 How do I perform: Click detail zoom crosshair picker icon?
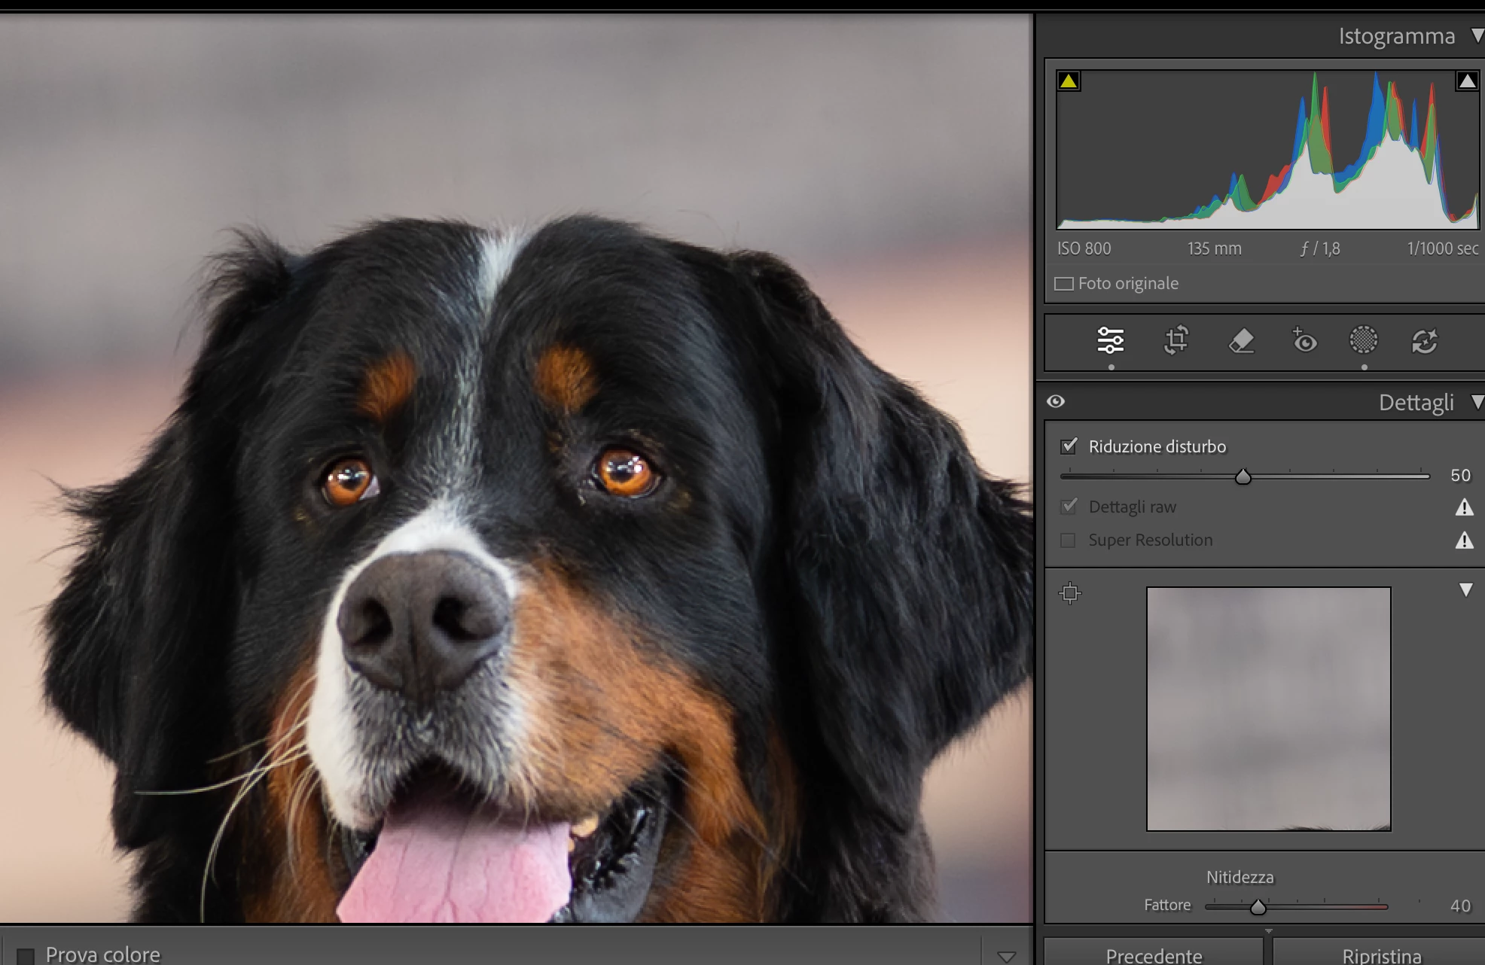point(1069,593)
